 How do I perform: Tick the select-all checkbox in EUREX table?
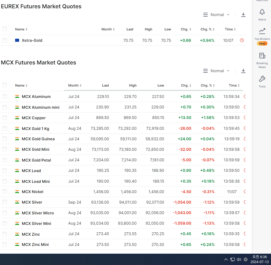pyautogui.click(x=5, y=29)
